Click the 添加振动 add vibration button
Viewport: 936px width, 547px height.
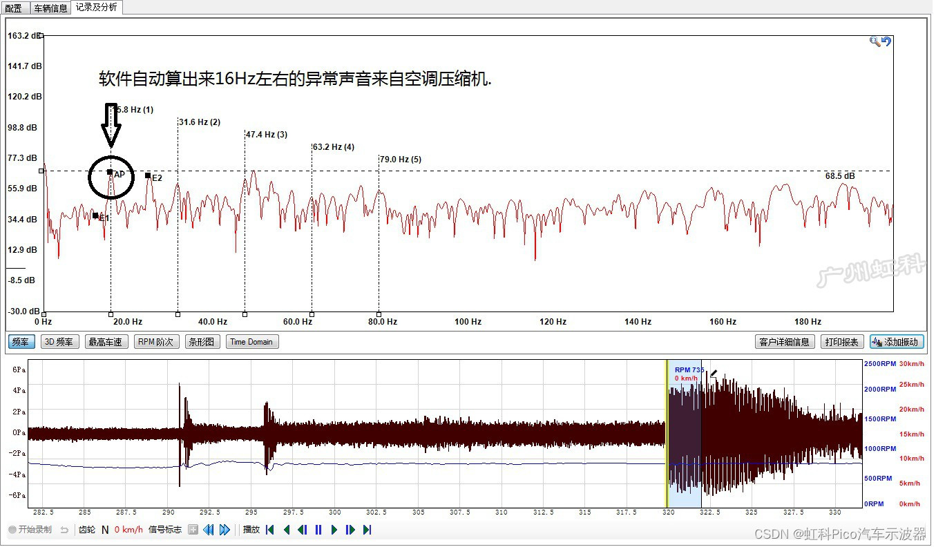click(897, 342)
